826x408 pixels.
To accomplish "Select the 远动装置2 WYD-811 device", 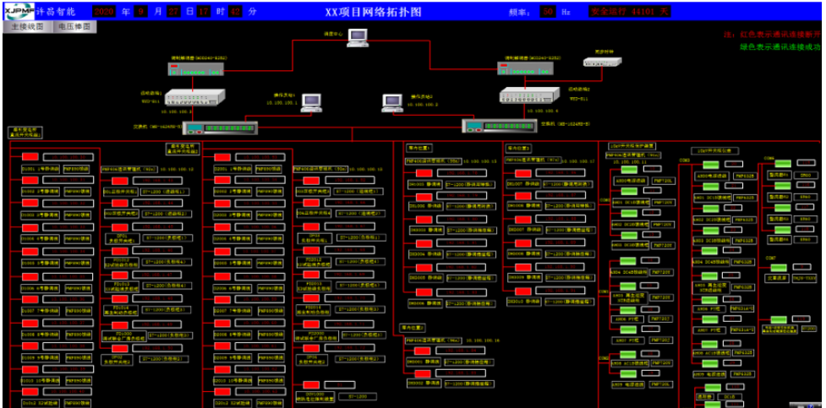I will click(529, 95).
